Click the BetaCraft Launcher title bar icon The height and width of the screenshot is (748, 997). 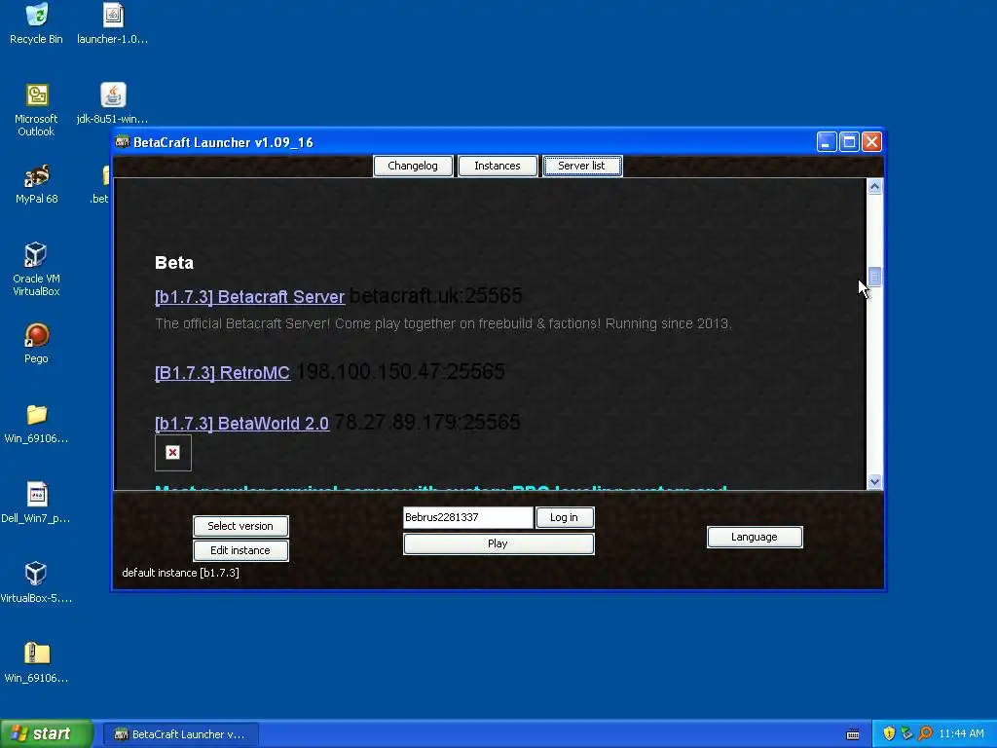[122, 142]
